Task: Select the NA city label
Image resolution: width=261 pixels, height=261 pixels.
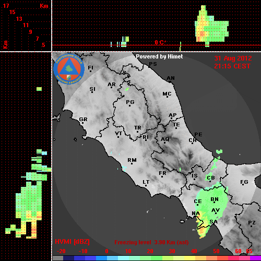Action: pyautogui.click(x=196, y=213)
